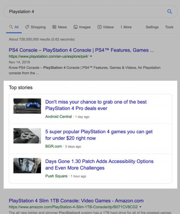Switch to the Images tab
The height and width of the screenshot is (214, 180).
(x=82, y=27)
